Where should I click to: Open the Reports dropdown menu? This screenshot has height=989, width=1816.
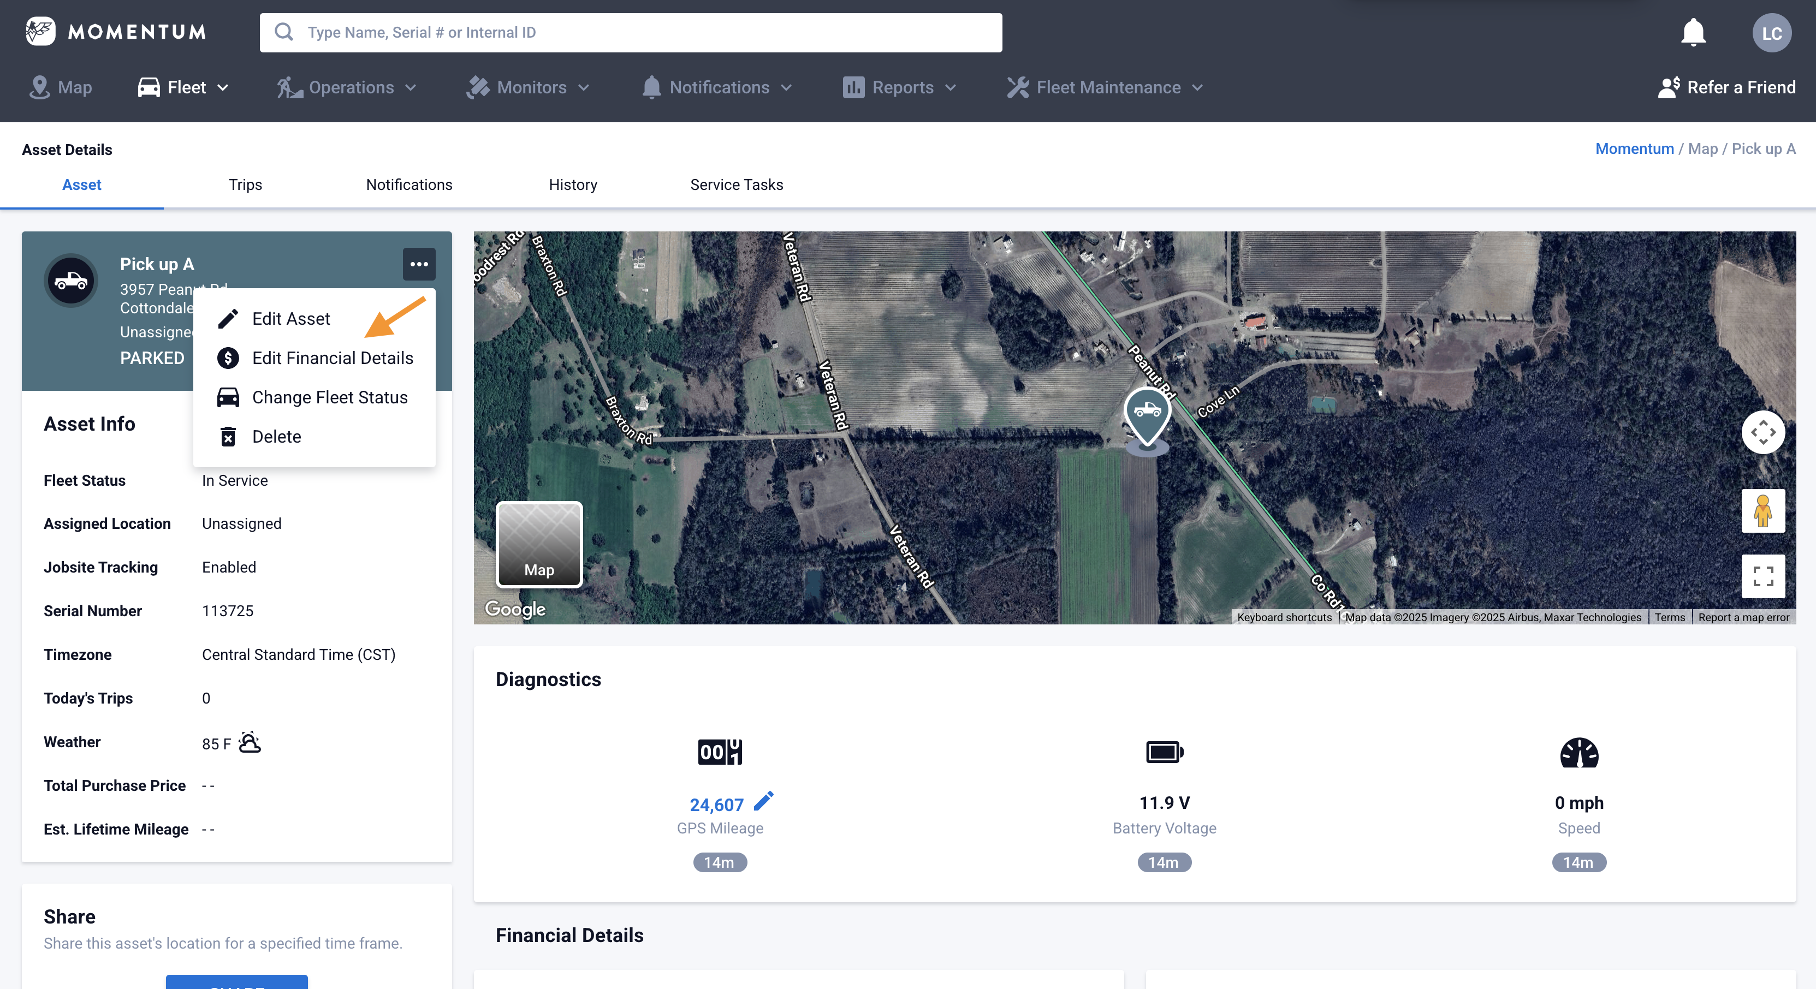tap(901, 87)
